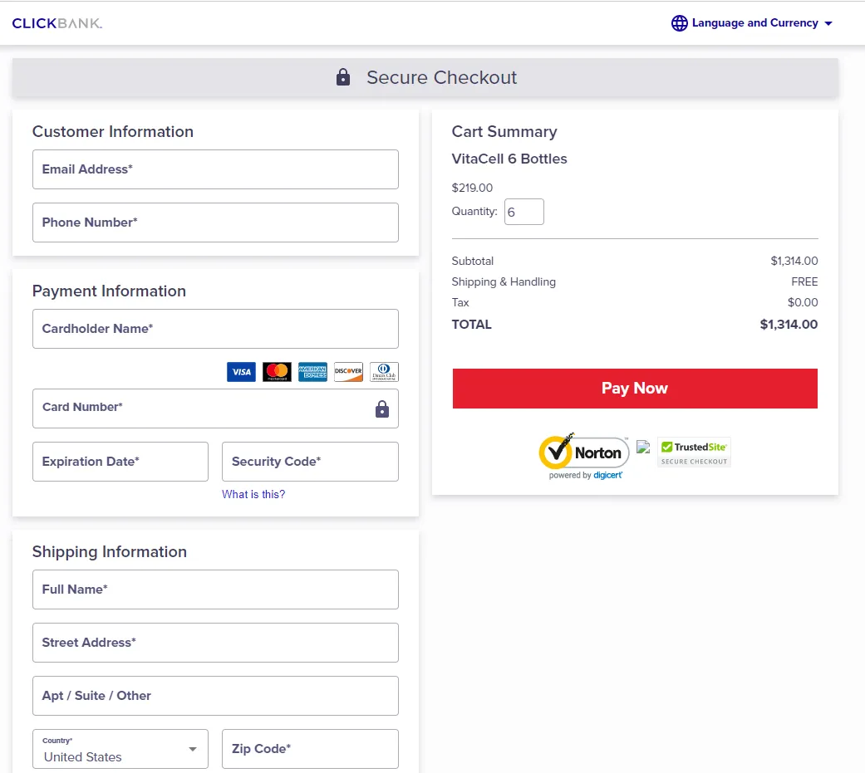The width and height of the screenshot is (865, 773).
Task: Click the Zip Code field
Action: pyautogui.click(x=310, y=749)
